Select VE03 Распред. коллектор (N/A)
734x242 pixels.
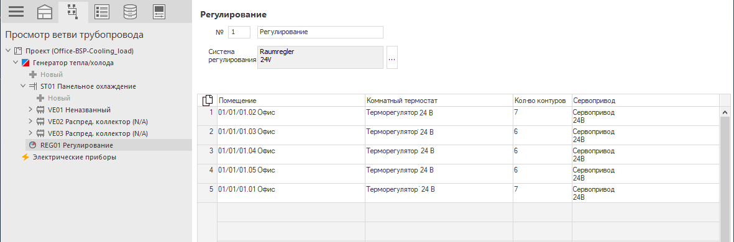point(98,133)
